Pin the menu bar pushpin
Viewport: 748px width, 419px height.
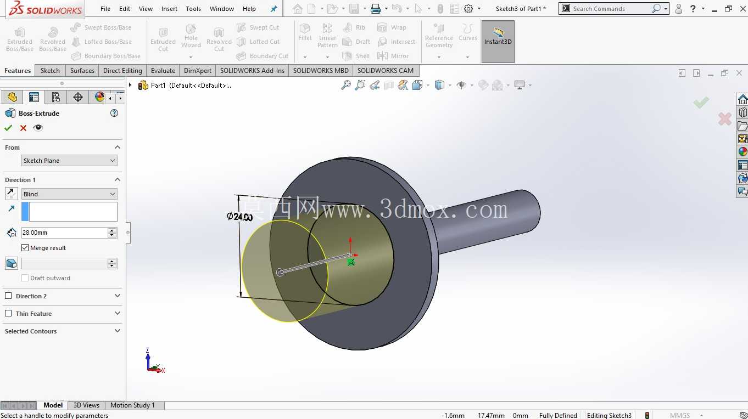tap(273, 9)
